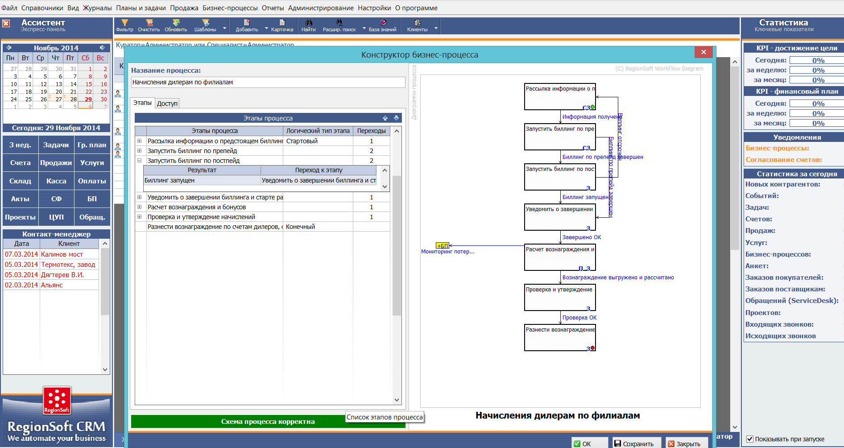Open the Проекты assistant button

pos(21,217)
